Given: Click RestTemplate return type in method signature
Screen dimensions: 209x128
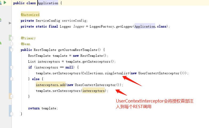Looking at the screenshot, I should 45,50.
